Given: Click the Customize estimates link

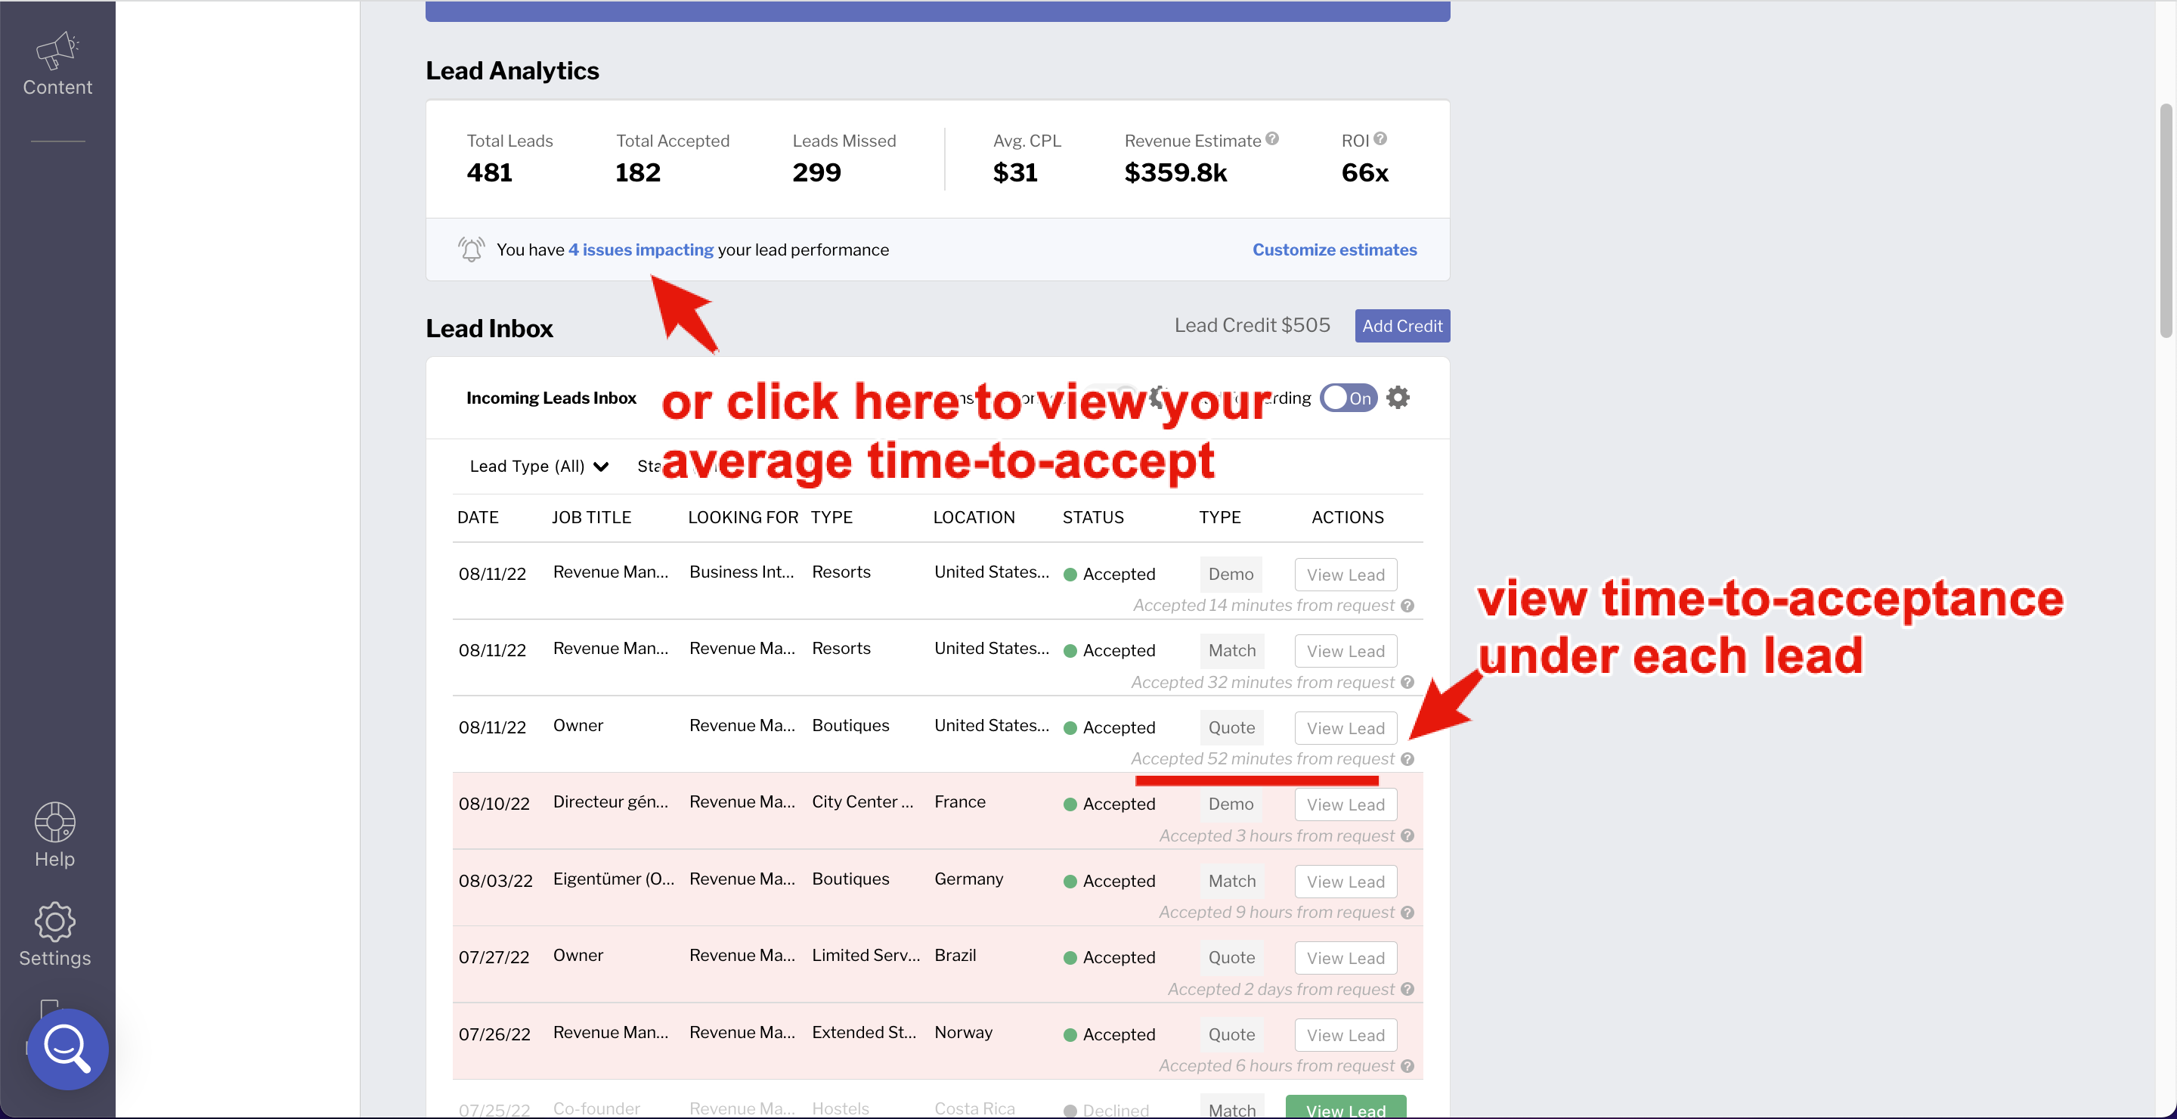Looking at the screenshot, I should click(x=1333, y=250).
